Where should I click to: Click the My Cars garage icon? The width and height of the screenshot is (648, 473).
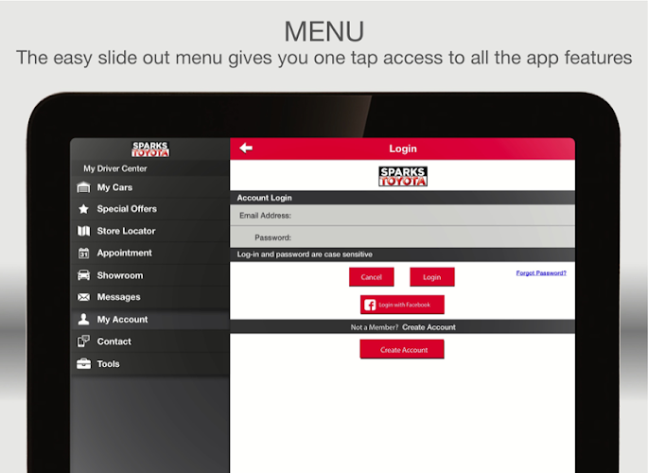pos(83,187)
